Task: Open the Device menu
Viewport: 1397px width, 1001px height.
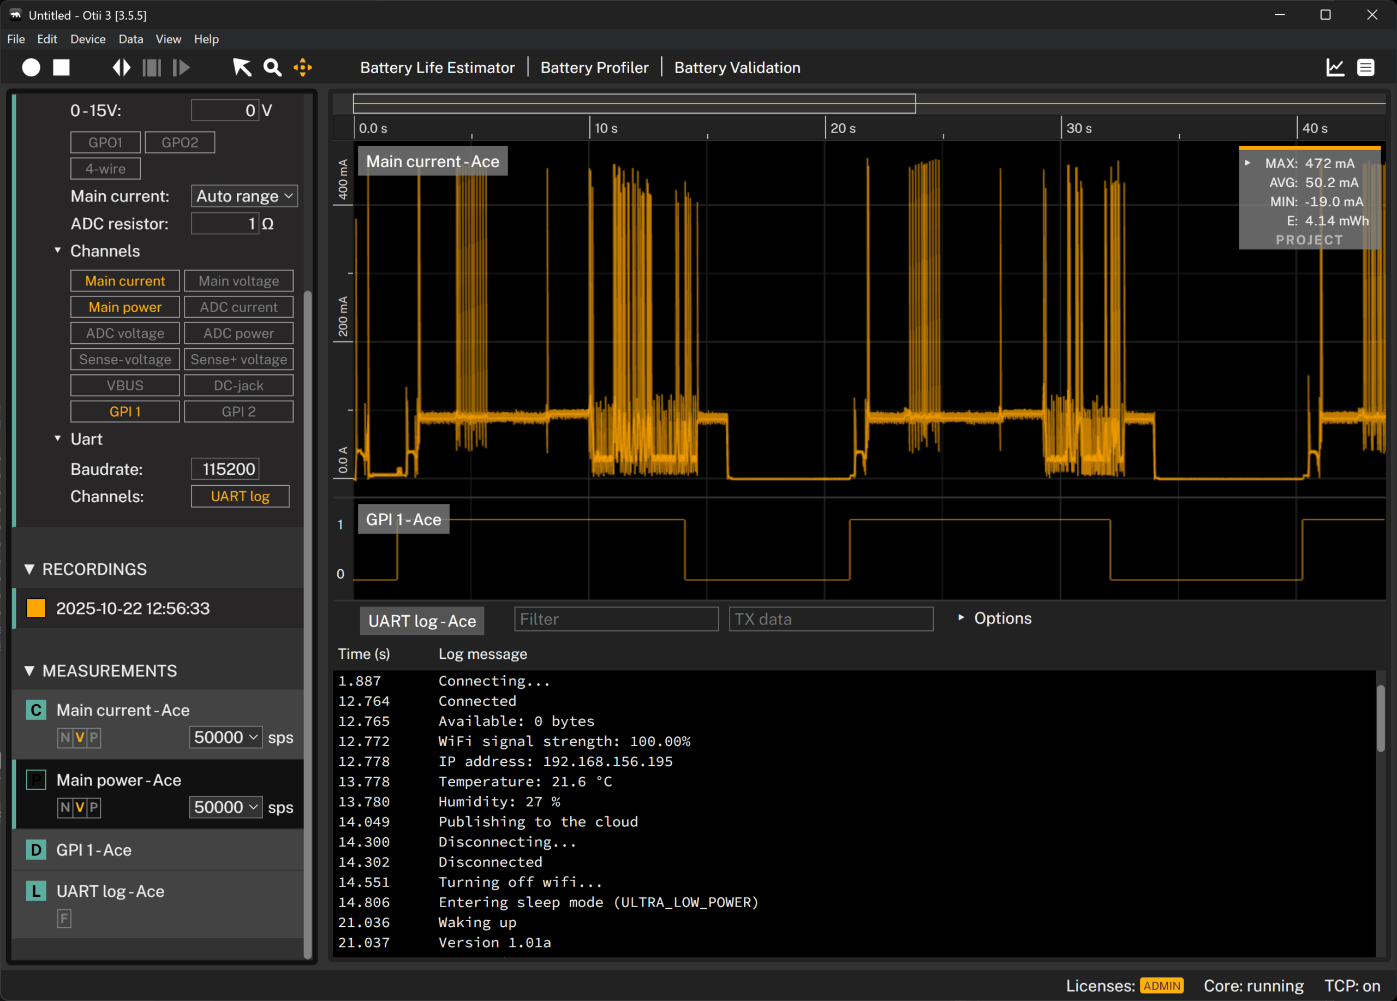Action: [87, 39]
